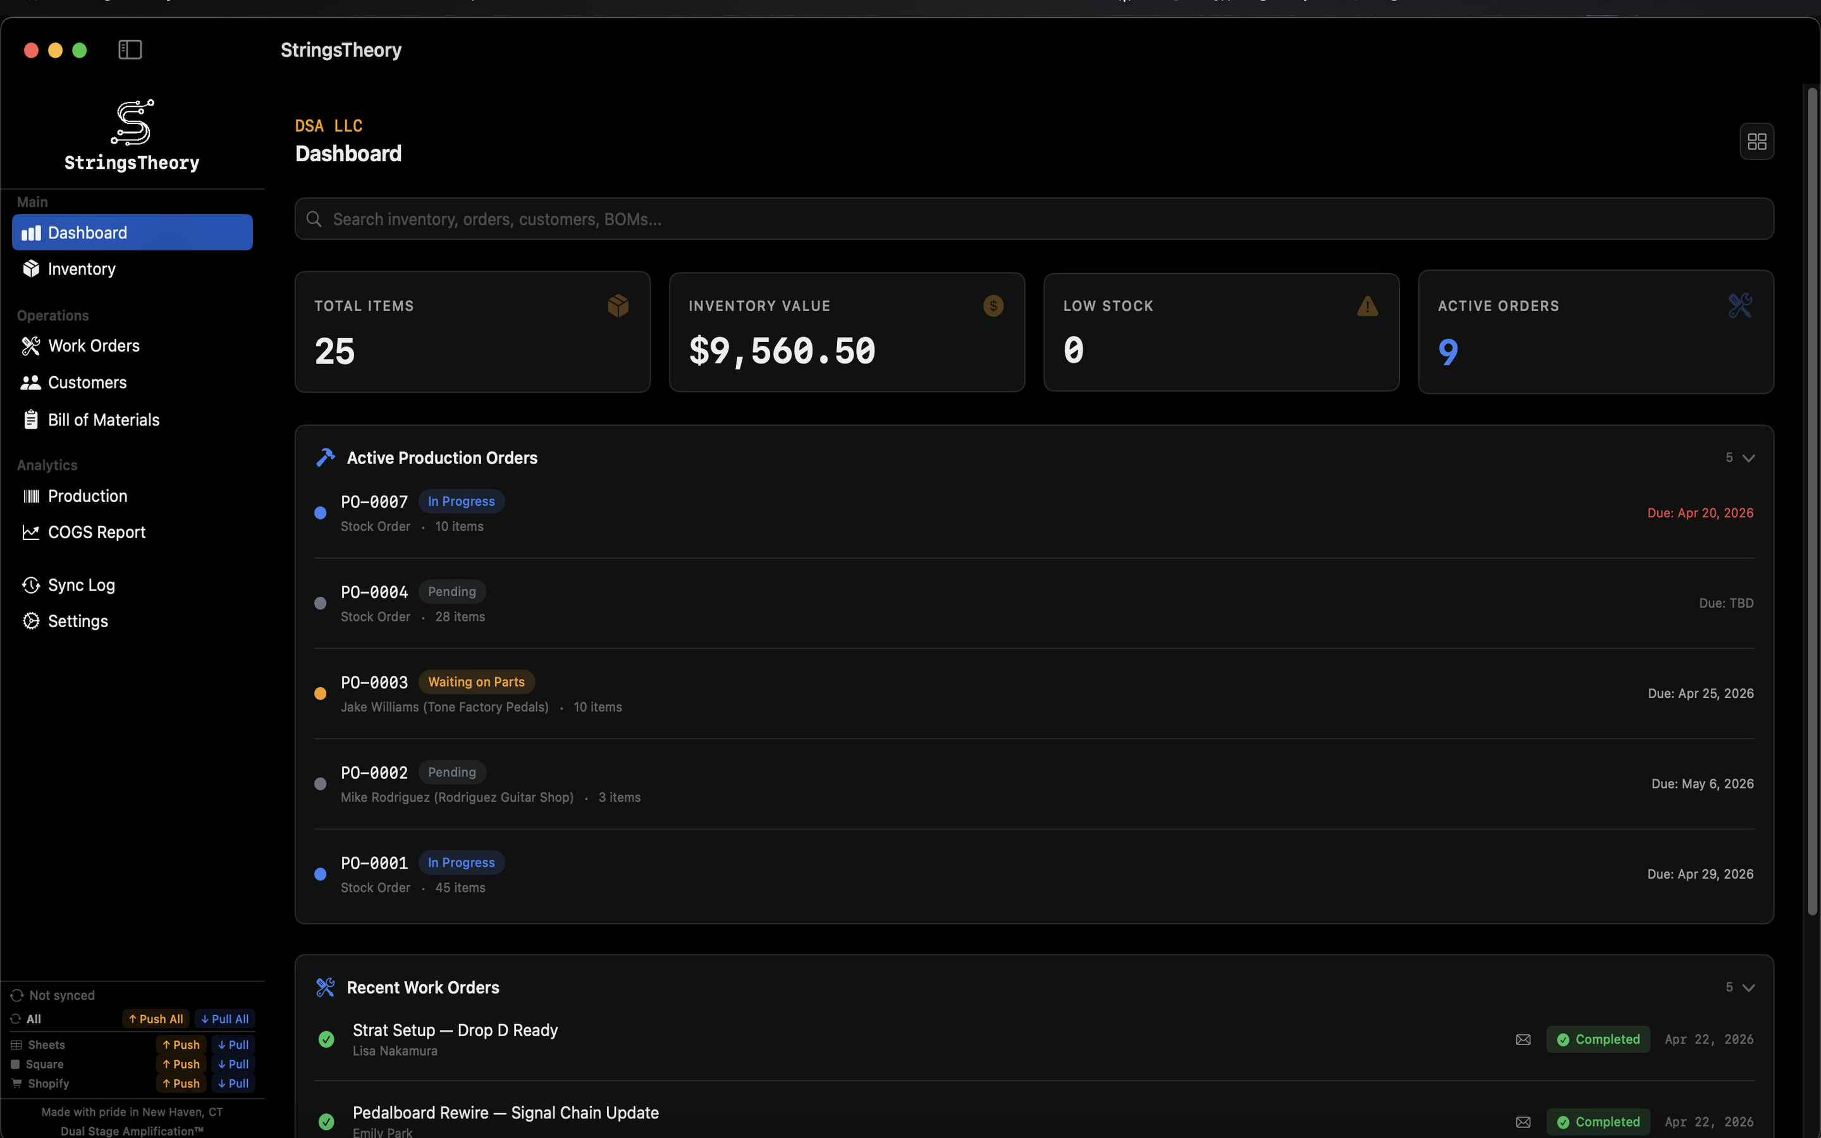Switch to the Dashboard tab
Screen dimensions: 1821x1138
pyautogui.click(x=87, y=232)
